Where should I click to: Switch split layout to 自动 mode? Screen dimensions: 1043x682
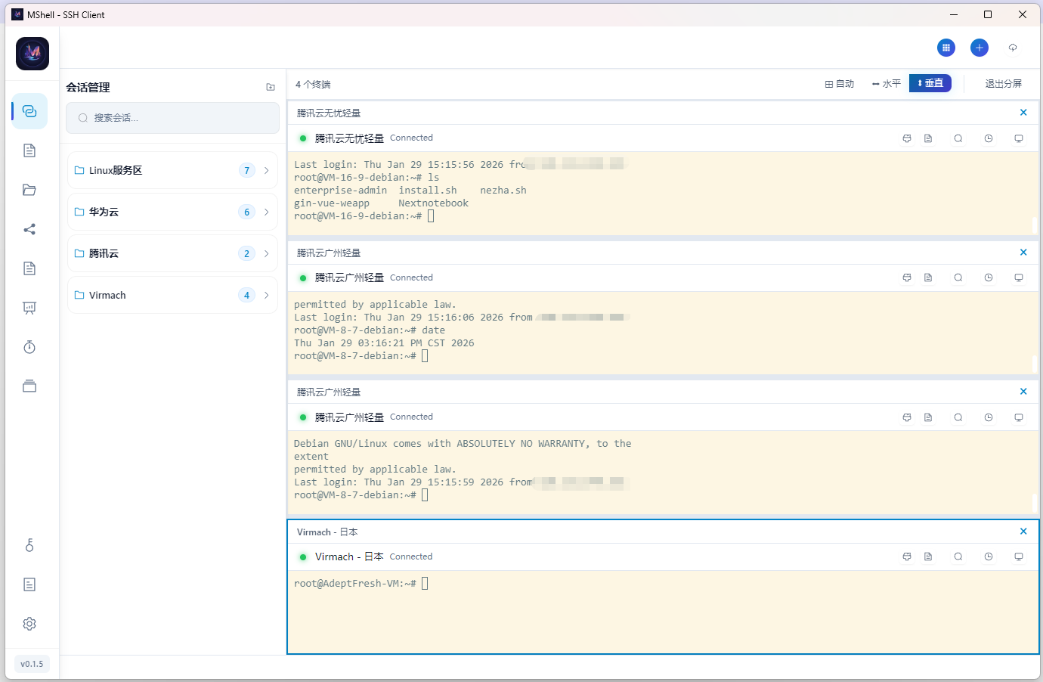pyautogui.click(x=839, y=84)
